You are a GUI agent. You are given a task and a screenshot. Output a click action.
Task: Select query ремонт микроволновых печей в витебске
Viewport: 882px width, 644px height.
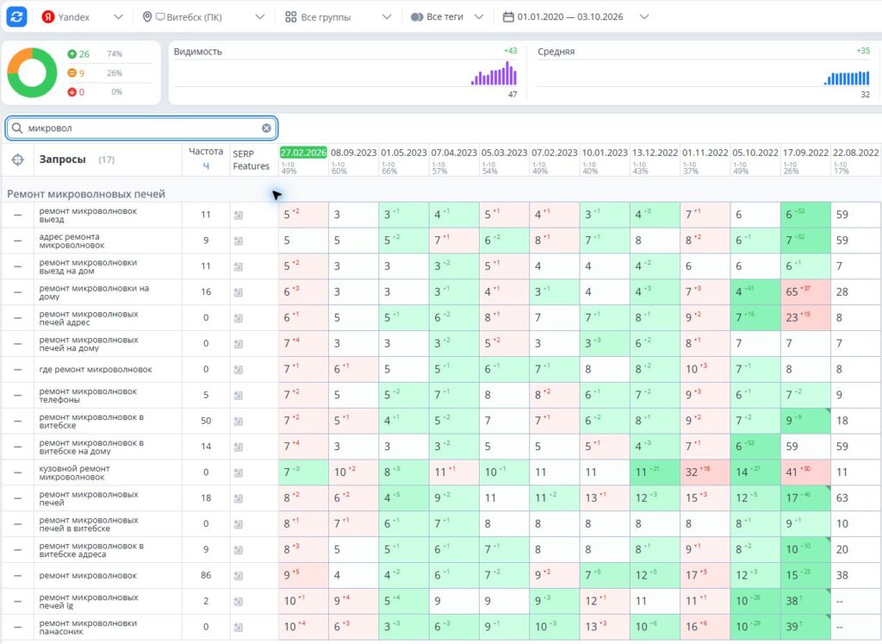point(89,524)
